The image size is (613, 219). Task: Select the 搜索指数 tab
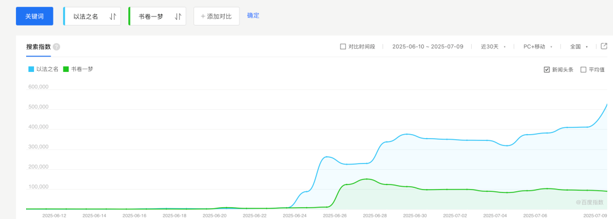click(39, 47)
